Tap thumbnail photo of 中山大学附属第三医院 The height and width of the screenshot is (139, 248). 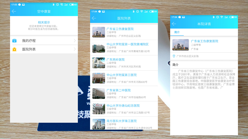[99, 78]
